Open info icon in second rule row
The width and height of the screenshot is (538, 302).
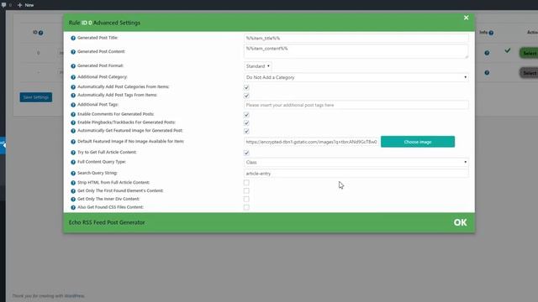coord(487,73)
